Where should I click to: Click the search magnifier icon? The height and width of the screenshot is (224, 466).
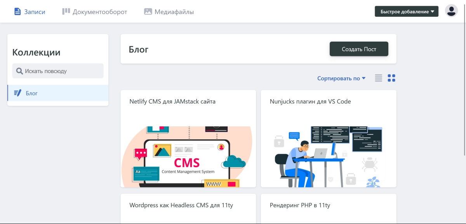point(19,71)
